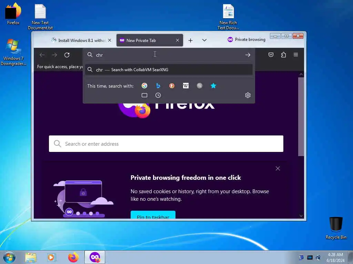Select the Recycle Bin on desktop

[x=336, y=228]
